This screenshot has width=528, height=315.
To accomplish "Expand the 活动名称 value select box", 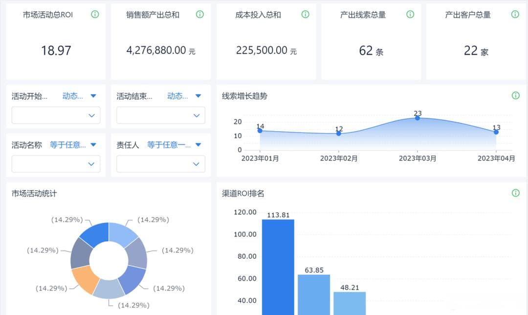I will click(56, 164).
